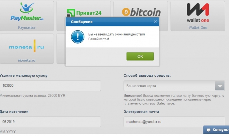Follow the underlined последнее link
229x136 pixels.
click(173, 99)
